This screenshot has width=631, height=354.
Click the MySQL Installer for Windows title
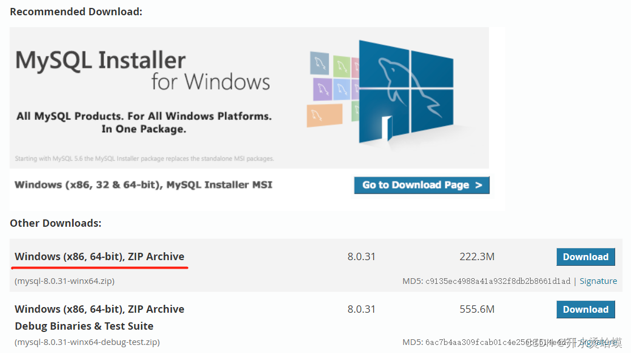tap(143, 71)
